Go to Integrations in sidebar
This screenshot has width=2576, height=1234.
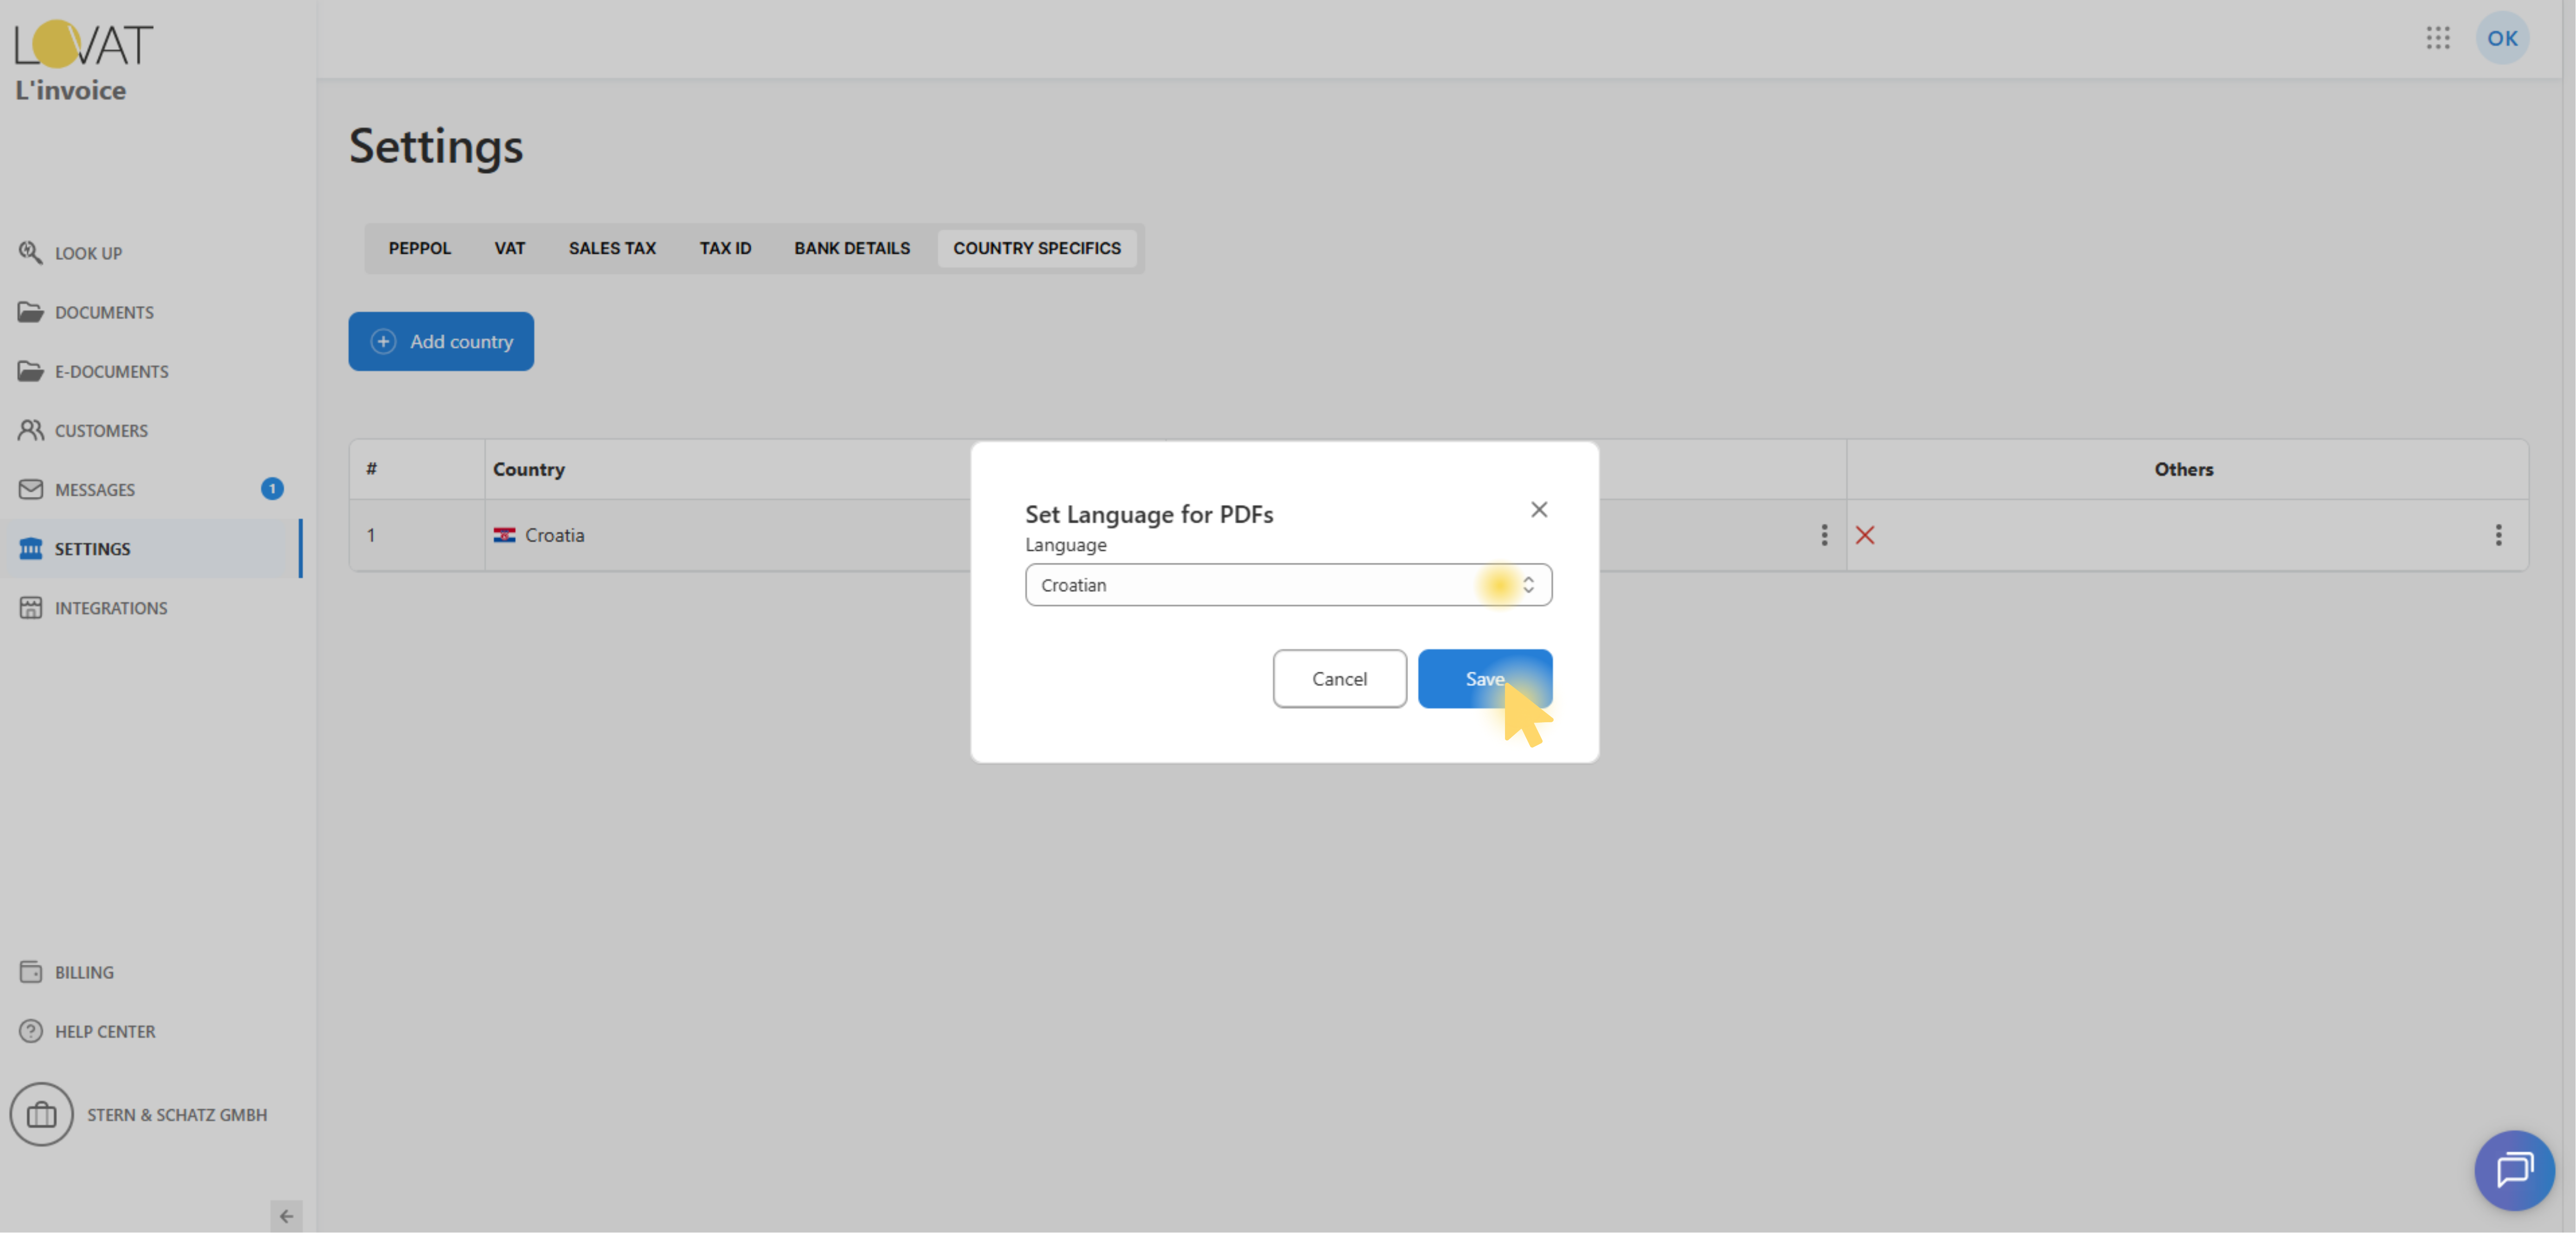pos(110,608)
